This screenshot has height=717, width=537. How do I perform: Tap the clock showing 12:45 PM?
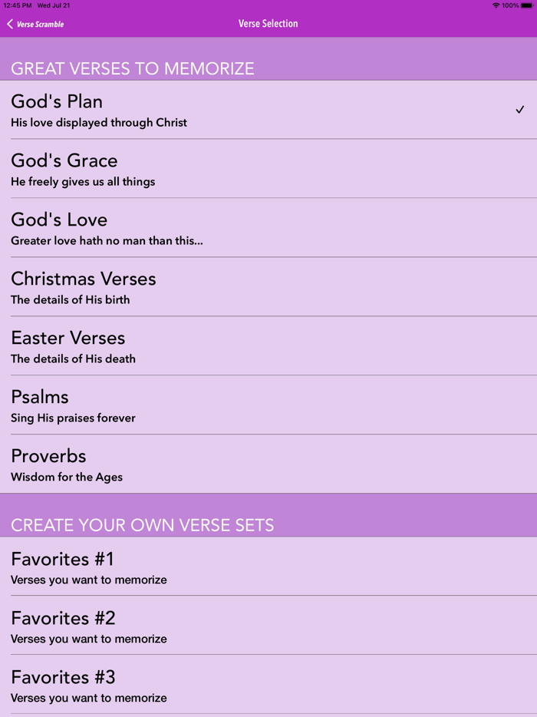coord(17,5)
